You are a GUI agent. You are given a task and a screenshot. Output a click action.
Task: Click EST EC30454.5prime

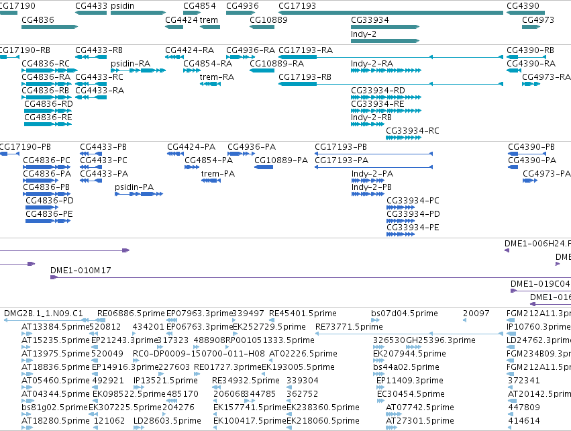(411, 394)
